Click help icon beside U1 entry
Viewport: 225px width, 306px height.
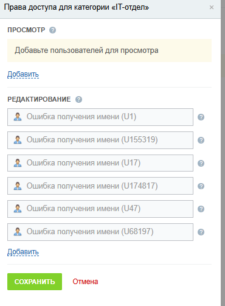click(201, 117)
